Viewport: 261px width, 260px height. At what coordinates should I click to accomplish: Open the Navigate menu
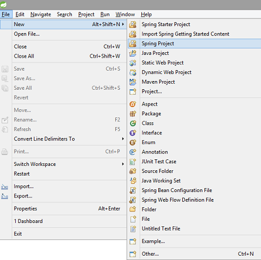[x=41, y=14]
